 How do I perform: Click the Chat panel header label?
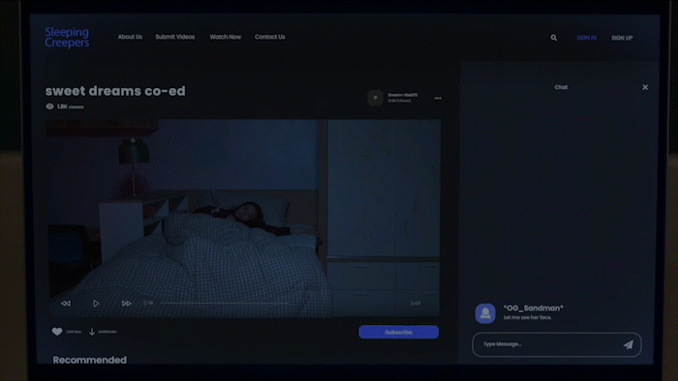(561, 87)
